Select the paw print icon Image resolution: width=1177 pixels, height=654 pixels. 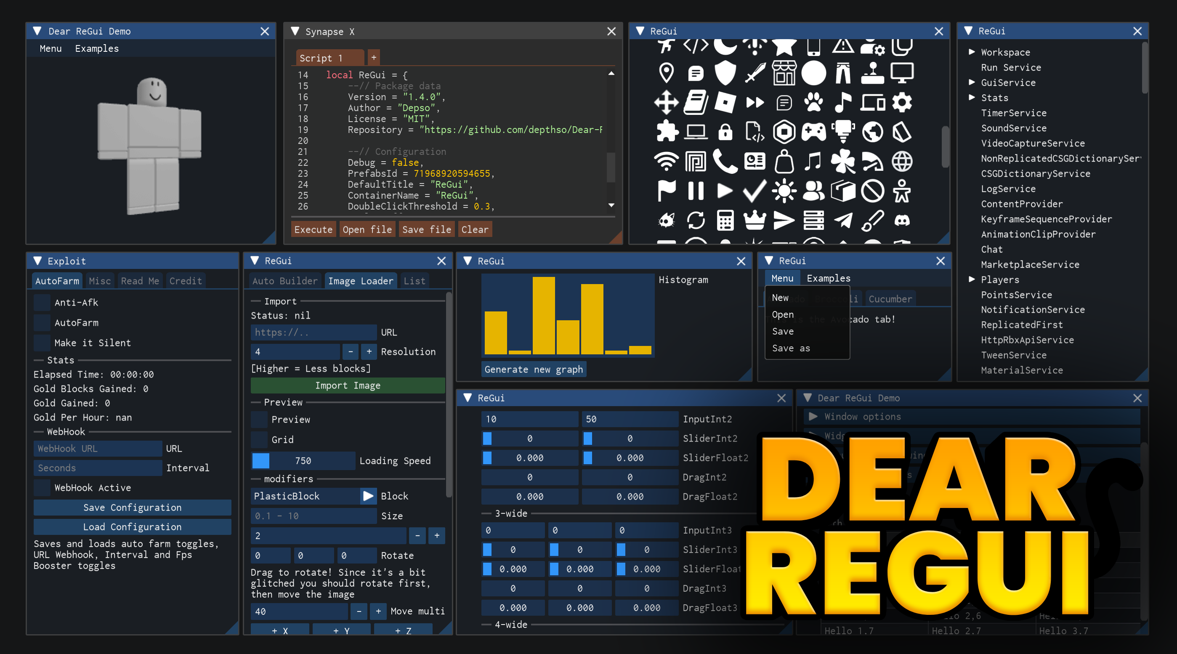[x=814, y=102]
